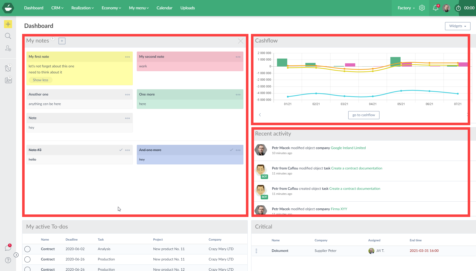Open the Widgets dropdown

(x=458, y=26)
